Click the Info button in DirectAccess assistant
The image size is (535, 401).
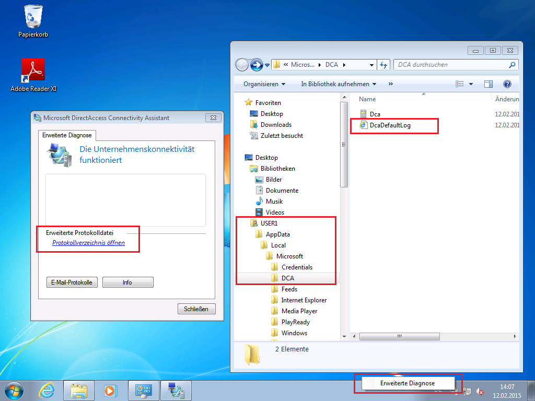[127, 282]
